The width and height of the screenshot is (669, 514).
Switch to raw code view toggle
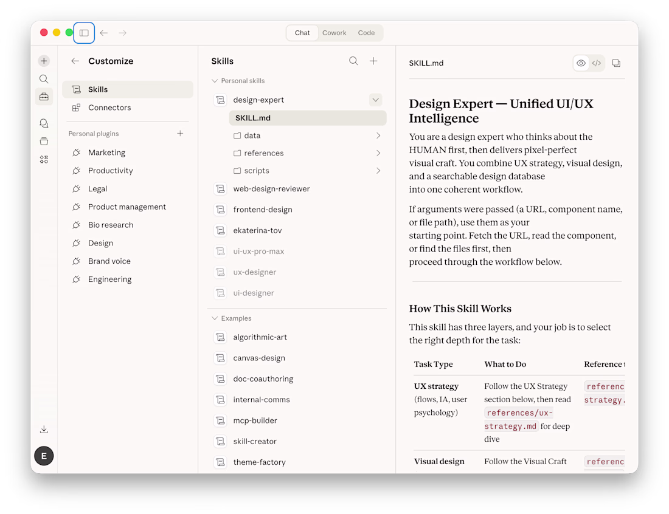tap(597, 63)
